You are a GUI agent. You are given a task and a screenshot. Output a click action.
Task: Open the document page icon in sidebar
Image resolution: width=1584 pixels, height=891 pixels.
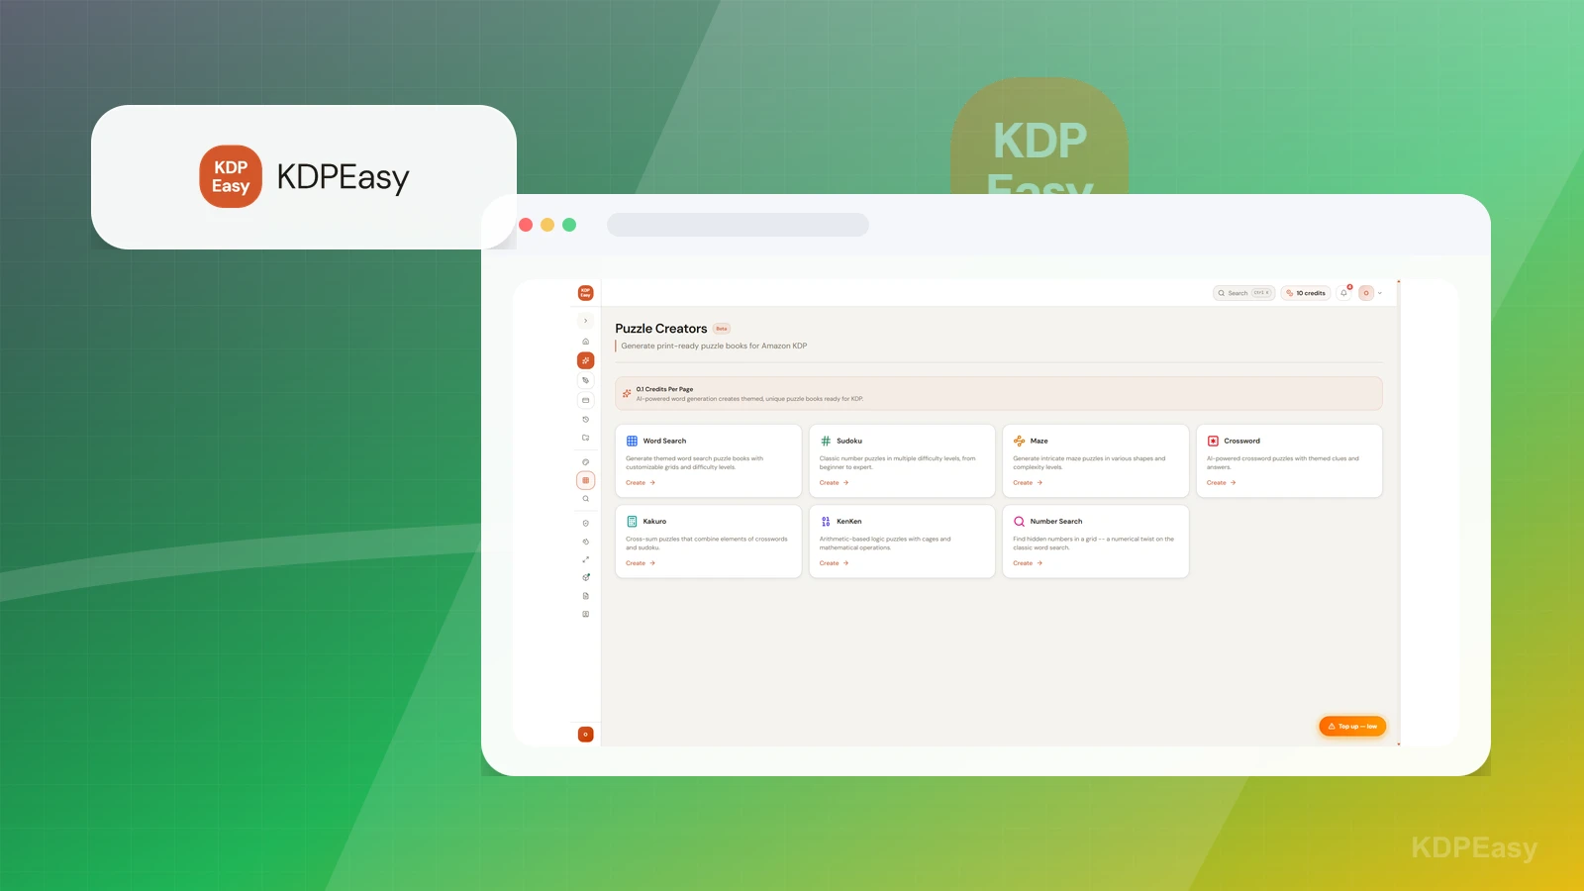tap(585, 596)
